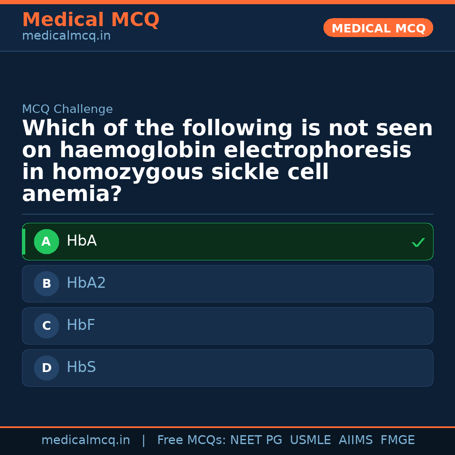Choose the HbA2 answer option
This screenshot has width=455, height=455.
pyautogui.click(x=227, y=284)
